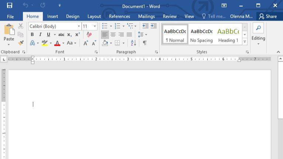Open the References tab
The width and height of the screenshot is (283, 159).
(119, 16)
